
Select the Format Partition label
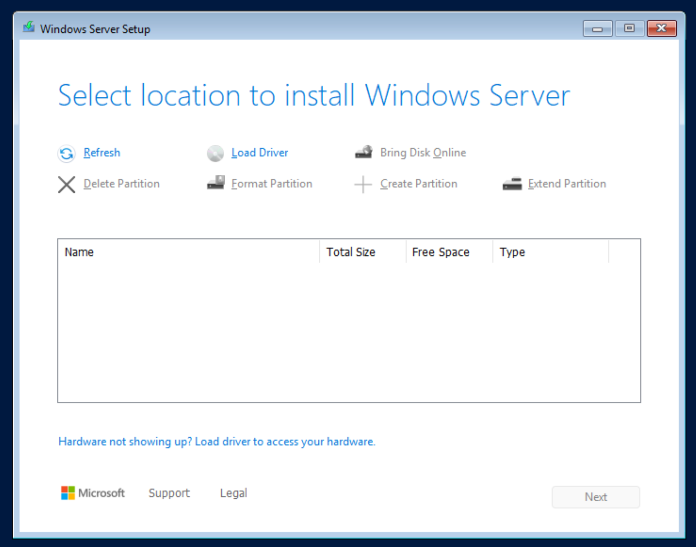click(x=272, y=183)
